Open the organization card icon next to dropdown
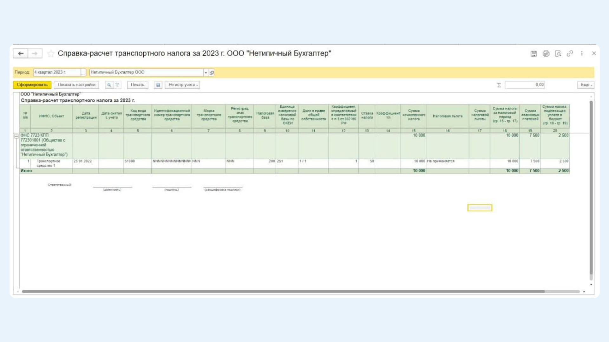609x342 pixels. click(x=212, y=73)
